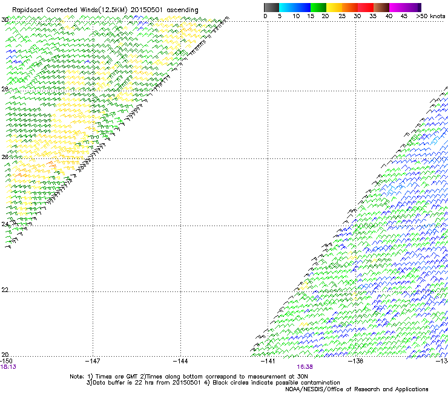Click legend tick label '40'
This screenshot has width=448, height=393.
[389, 16]
